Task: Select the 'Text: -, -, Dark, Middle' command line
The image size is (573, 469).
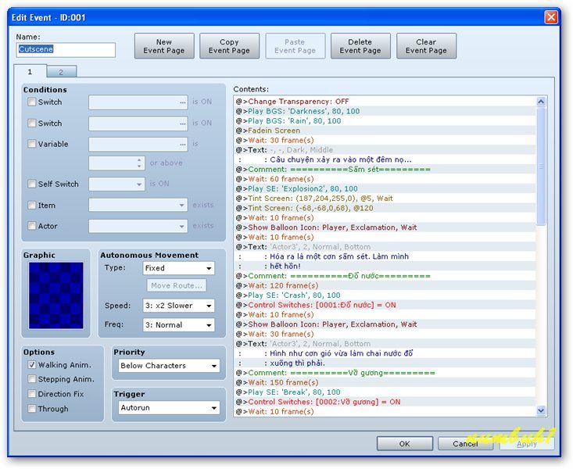Action: pyautogui.click(x=385, y=150)
